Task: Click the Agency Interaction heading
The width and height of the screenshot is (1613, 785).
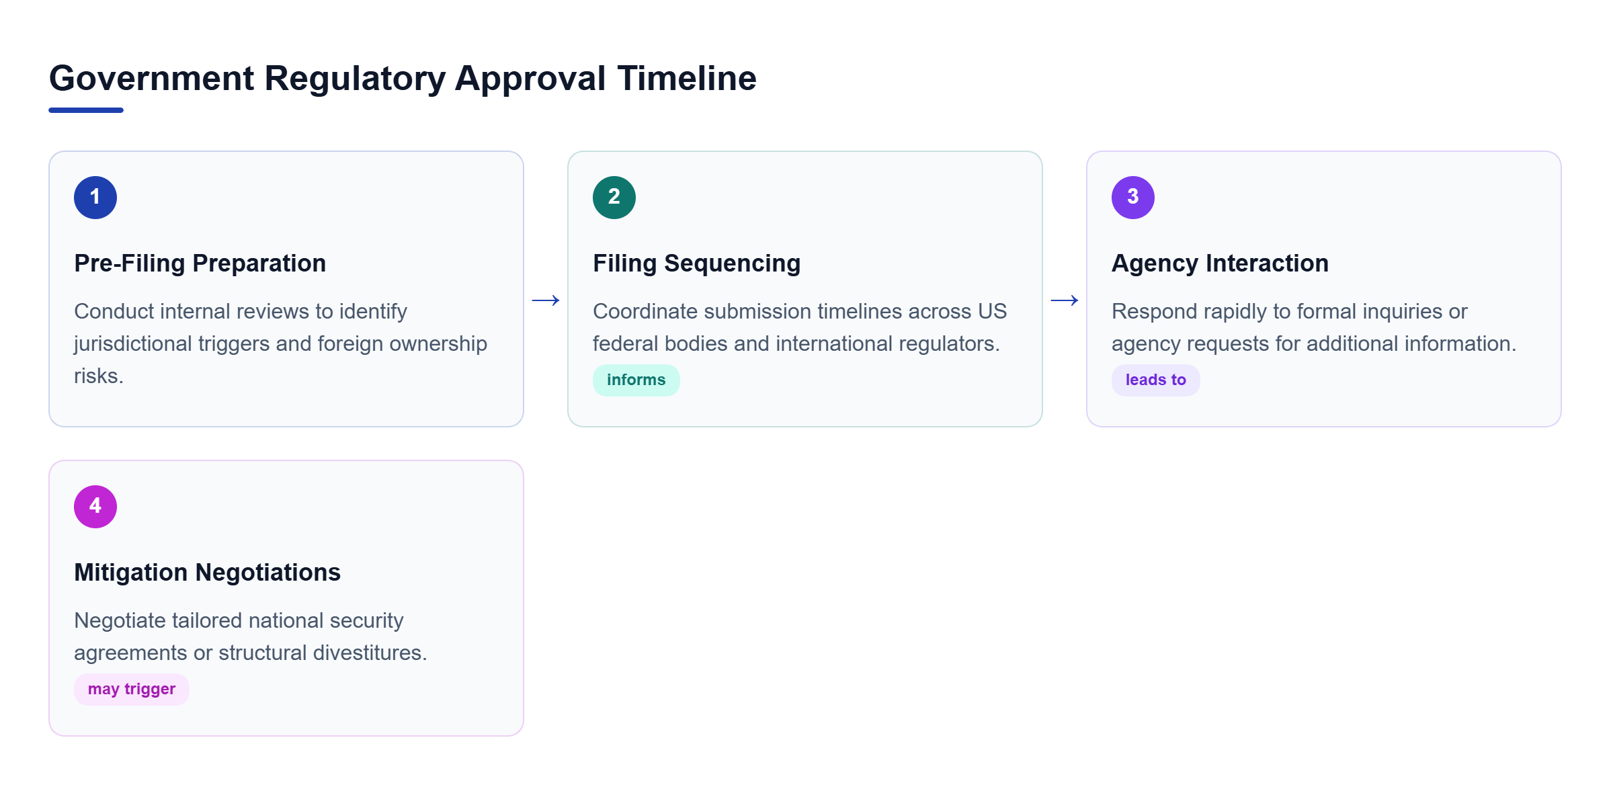Action: (1220, 263)
